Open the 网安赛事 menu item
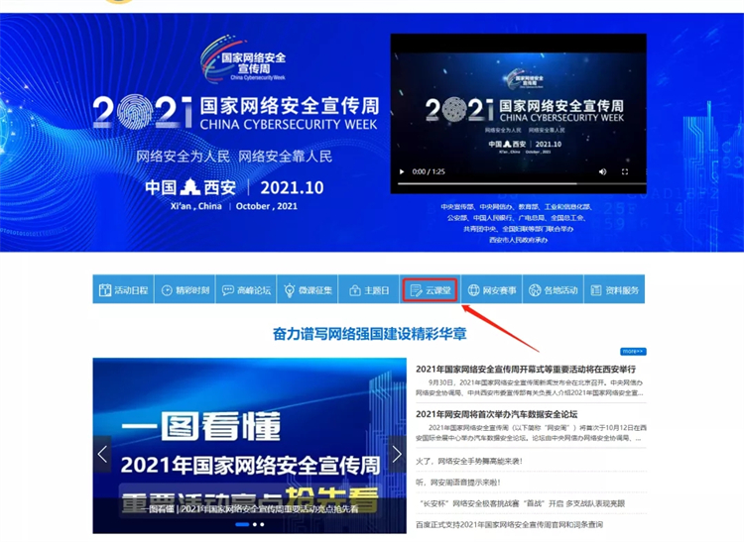The width and height of the screenshot is (744, 542). (492, 290)
